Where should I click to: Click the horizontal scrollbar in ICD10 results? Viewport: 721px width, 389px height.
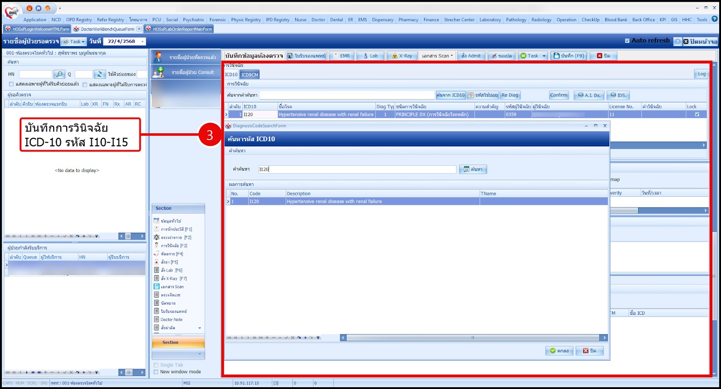(x=473, y=338)
